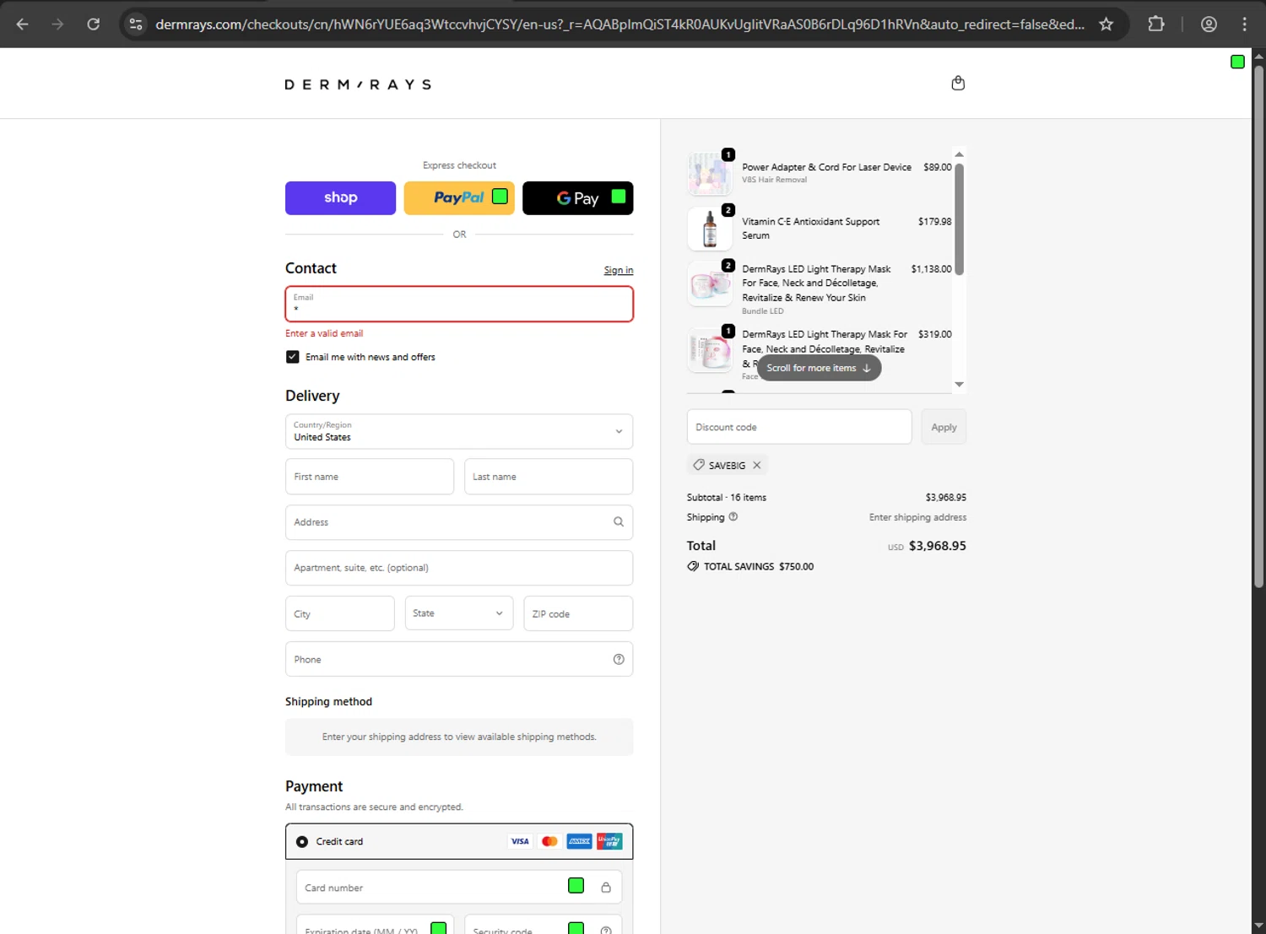Viewport: 1266px width, 934px height.
Task: Click the page vertical scrollbar
Action: click(x=1258, y=326)
